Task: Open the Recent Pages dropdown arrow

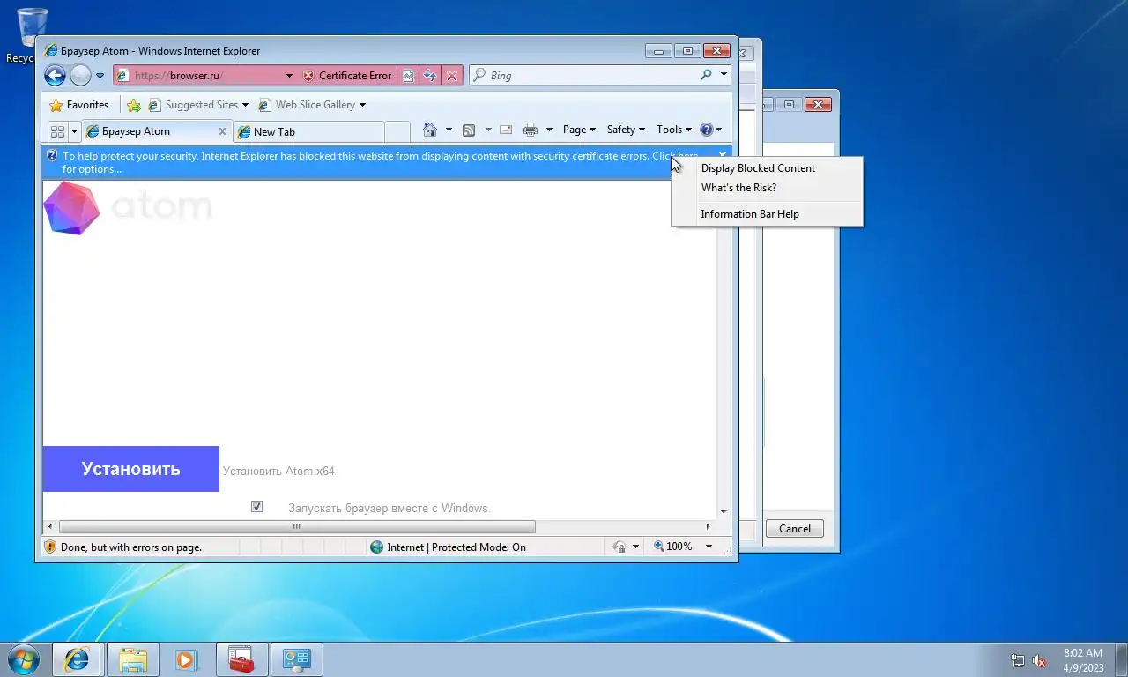Action: tap(100, 76)
